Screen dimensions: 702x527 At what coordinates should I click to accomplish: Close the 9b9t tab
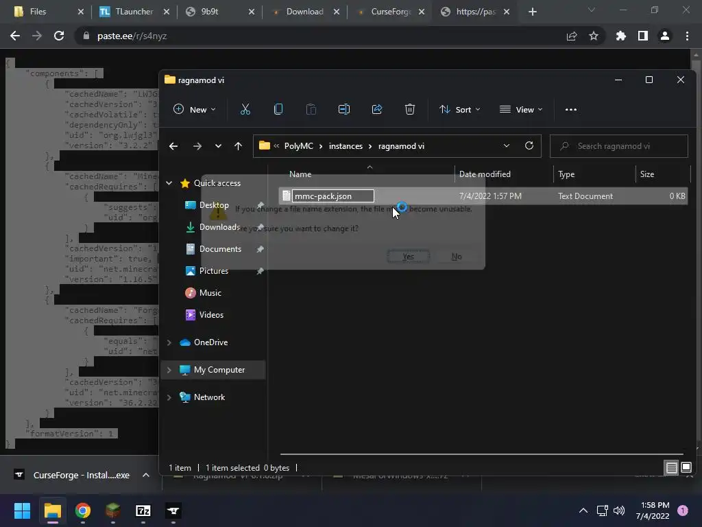[x=252, y=12]
